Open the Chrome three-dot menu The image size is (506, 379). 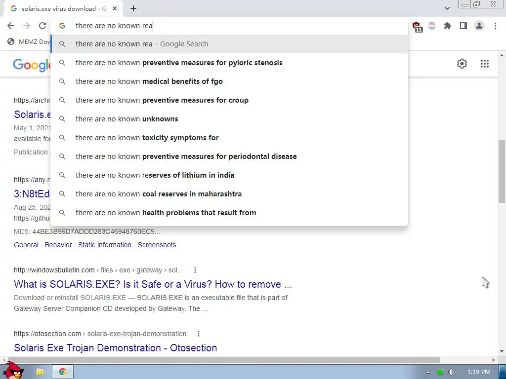[495, 26]
